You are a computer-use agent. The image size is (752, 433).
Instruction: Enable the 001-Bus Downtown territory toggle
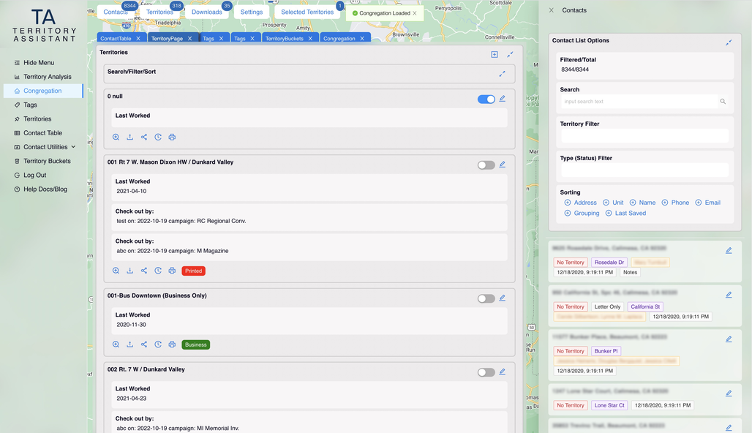tap(486, 298)
